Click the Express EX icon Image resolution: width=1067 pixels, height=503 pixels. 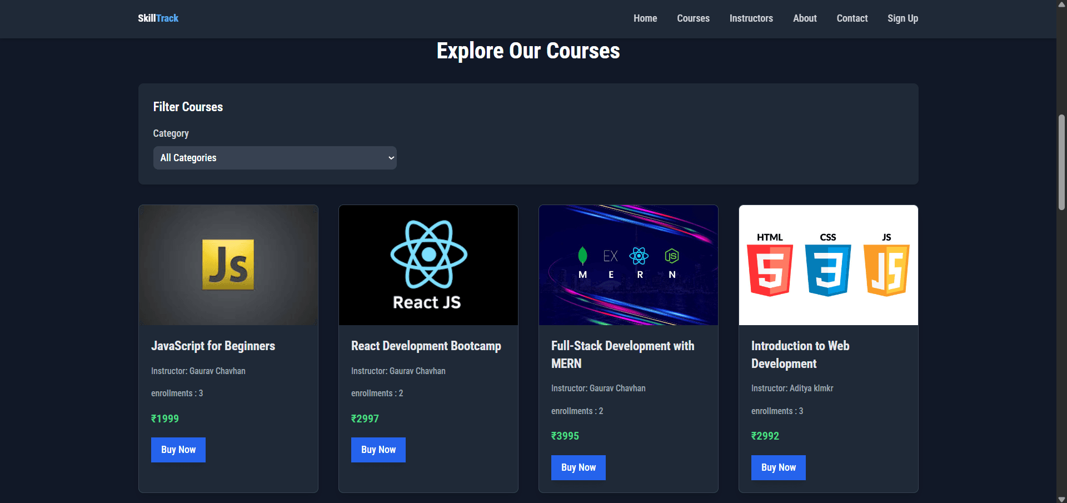(x=610, y=256)
